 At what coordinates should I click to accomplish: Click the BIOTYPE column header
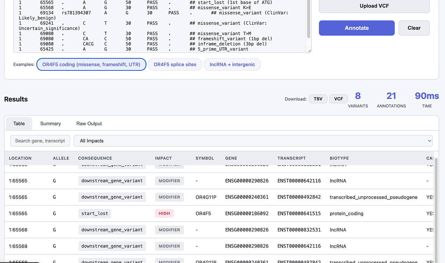click(339, 158)
